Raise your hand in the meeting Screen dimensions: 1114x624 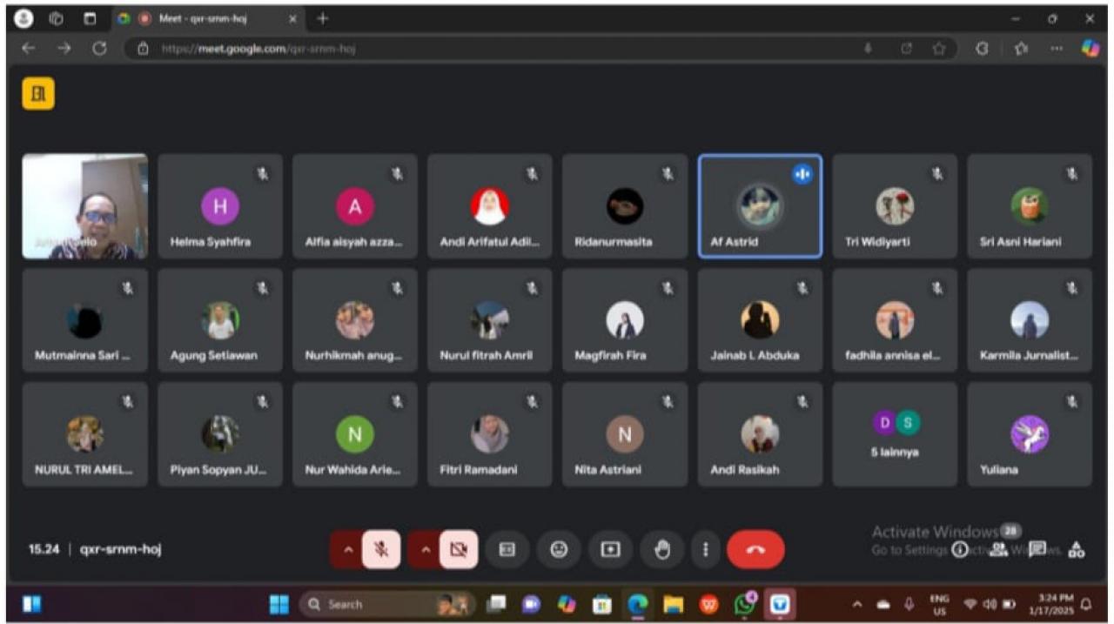662,549
